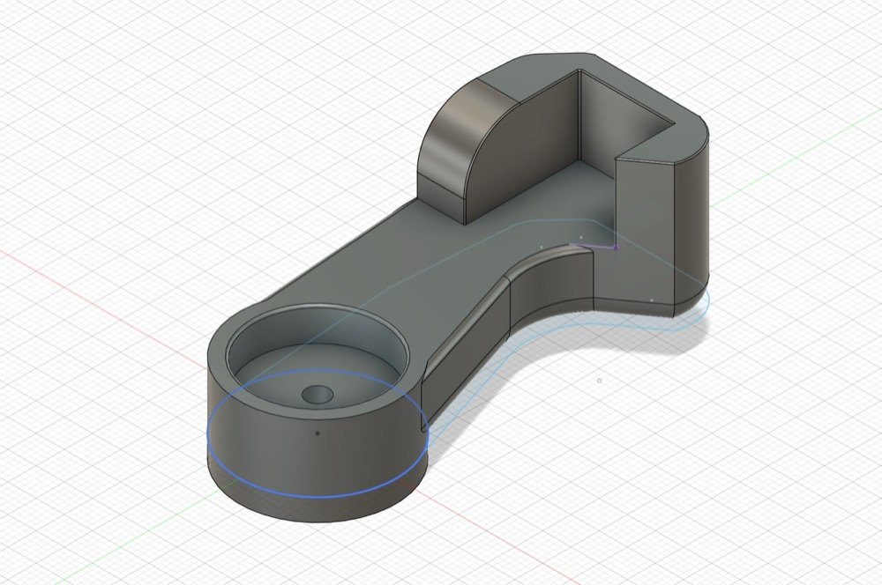Click the small center hole in the round pocket

click(318, 394)
